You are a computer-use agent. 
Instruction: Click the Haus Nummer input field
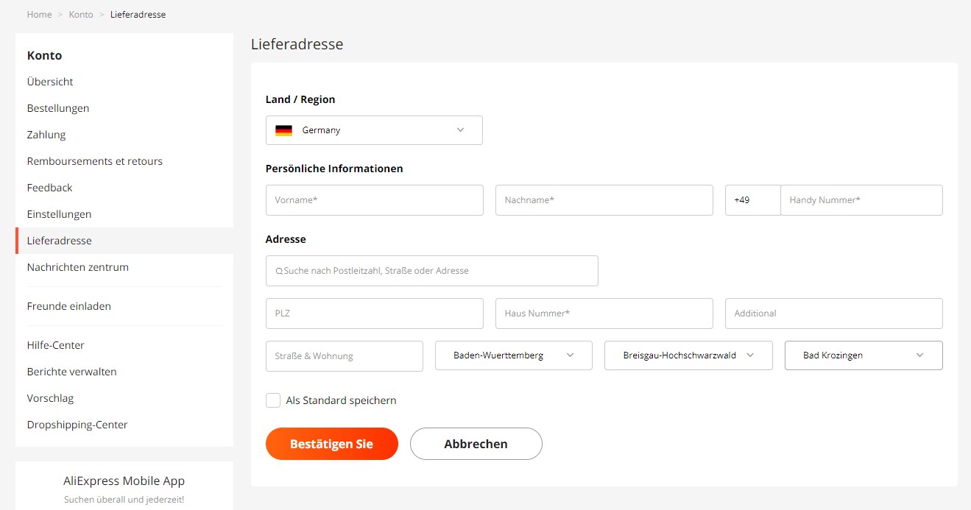[x=604, y=313]
